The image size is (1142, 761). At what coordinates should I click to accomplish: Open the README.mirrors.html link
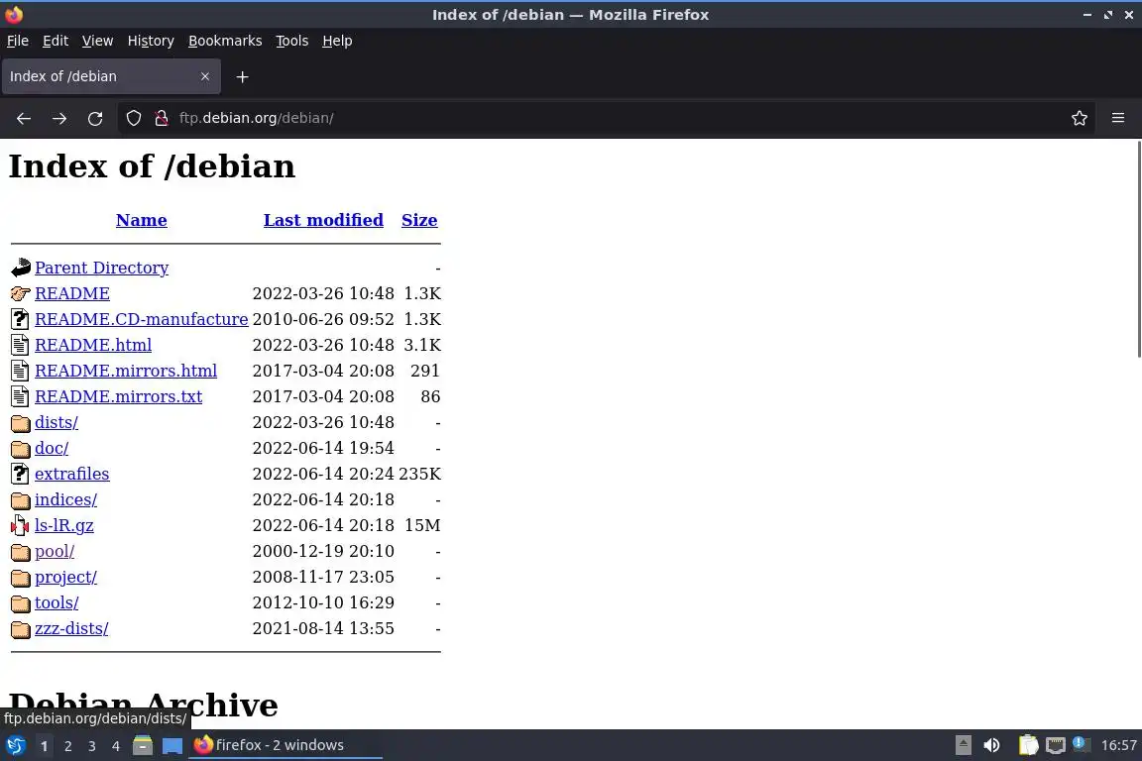click(x=126, y=371)
